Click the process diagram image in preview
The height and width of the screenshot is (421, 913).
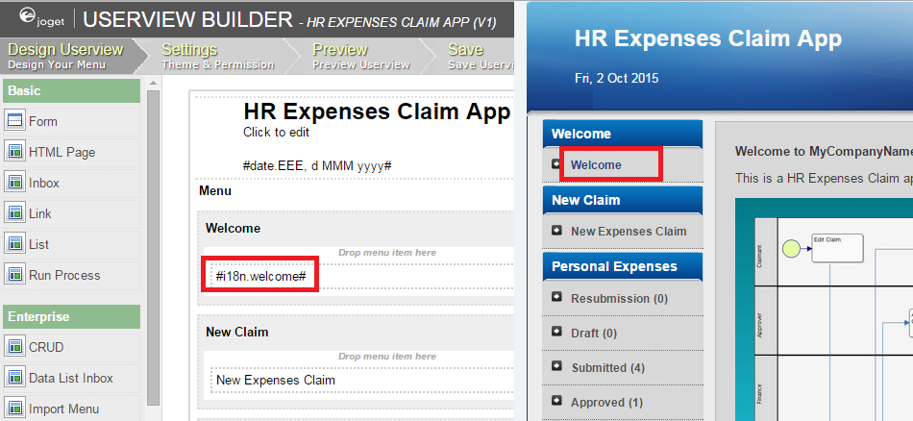click(824, 310)
